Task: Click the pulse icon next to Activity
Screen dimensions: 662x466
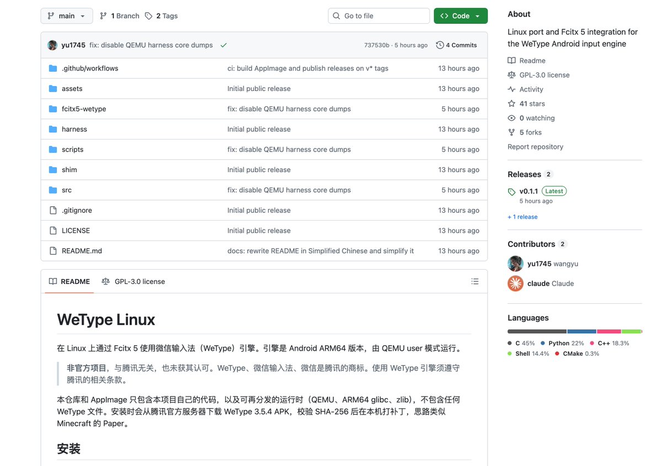Action: click(511, 89)
